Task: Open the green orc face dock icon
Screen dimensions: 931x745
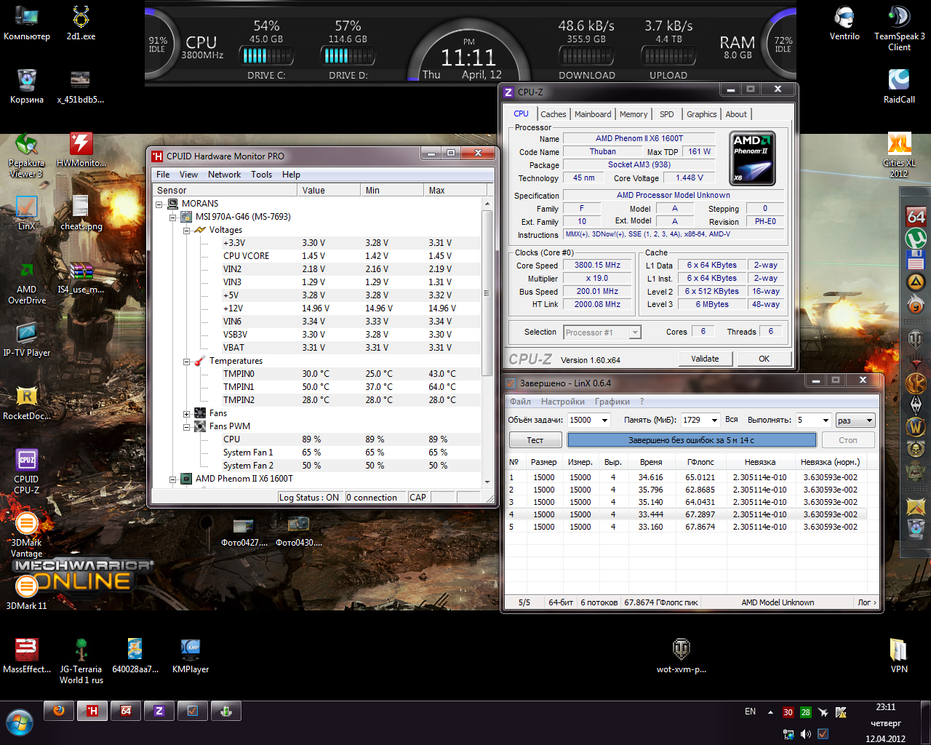Action: tap(916, 471)
